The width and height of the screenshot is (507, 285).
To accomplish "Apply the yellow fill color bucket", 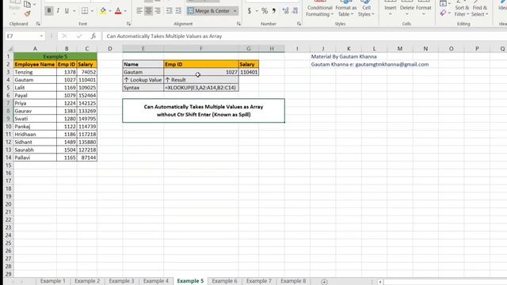I will (x=103, y=10).
